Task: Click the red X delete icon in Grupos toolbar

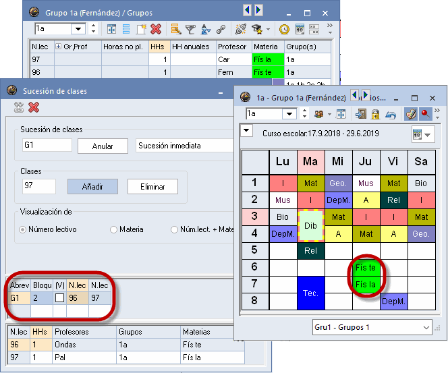Action: click(x=156, y=29)
